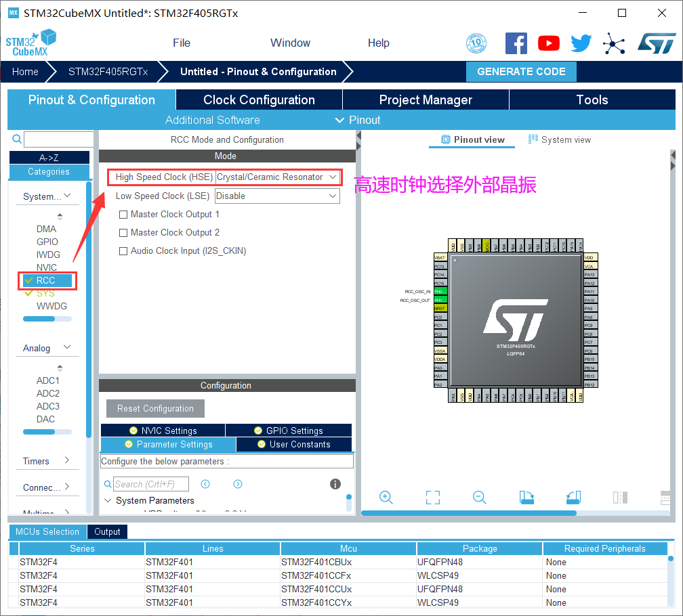683x616 pixels.
Task: Open the Help menu
Action: click(x=378, y=43)
